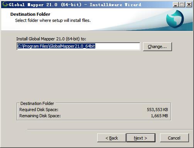Click 'Select folder where setup will install files.' text
Image resolution: width=194 pixels, height=148 pixels.
point(53,20)
